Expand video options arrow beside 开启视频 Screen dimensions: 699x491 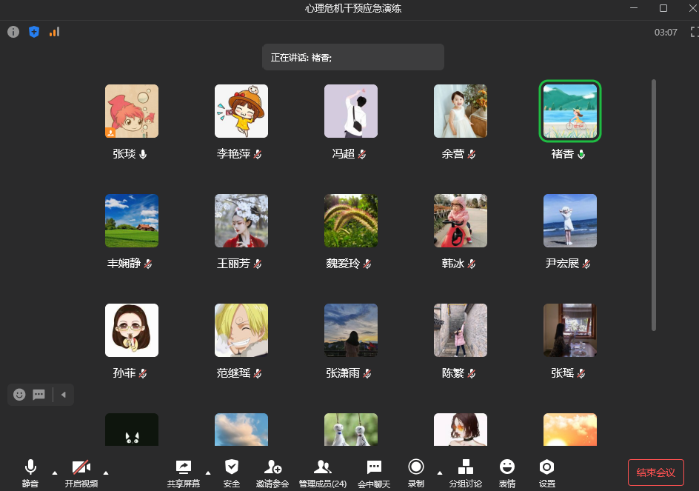(x=106, y=472)
